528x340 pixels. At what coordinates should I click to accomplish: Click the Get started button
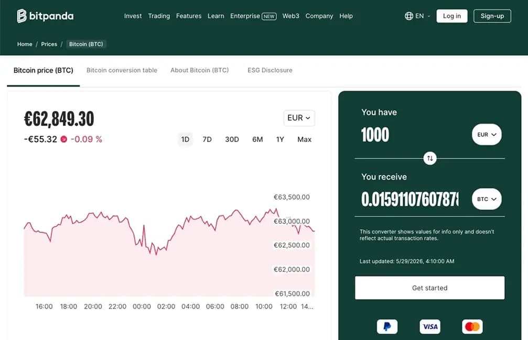tap(429, 288)
